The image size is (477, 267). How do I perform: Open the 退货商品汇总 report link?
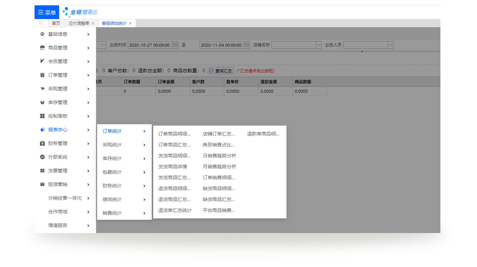tap(174, 199)
